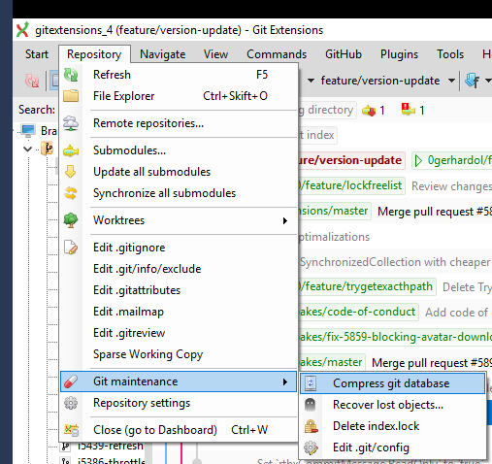Image resolution: width=492 pixels, height=464 pixels.
Task: Click the 0gerhardol remote branch label
Action: 452,160
